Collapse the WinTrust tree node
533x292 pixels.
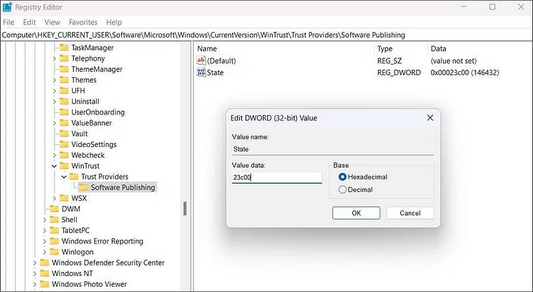point(54,166)
